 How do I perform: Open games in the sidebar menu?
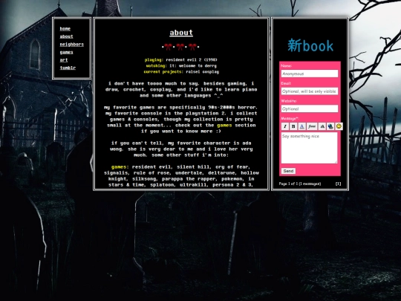tap(67, 52)
